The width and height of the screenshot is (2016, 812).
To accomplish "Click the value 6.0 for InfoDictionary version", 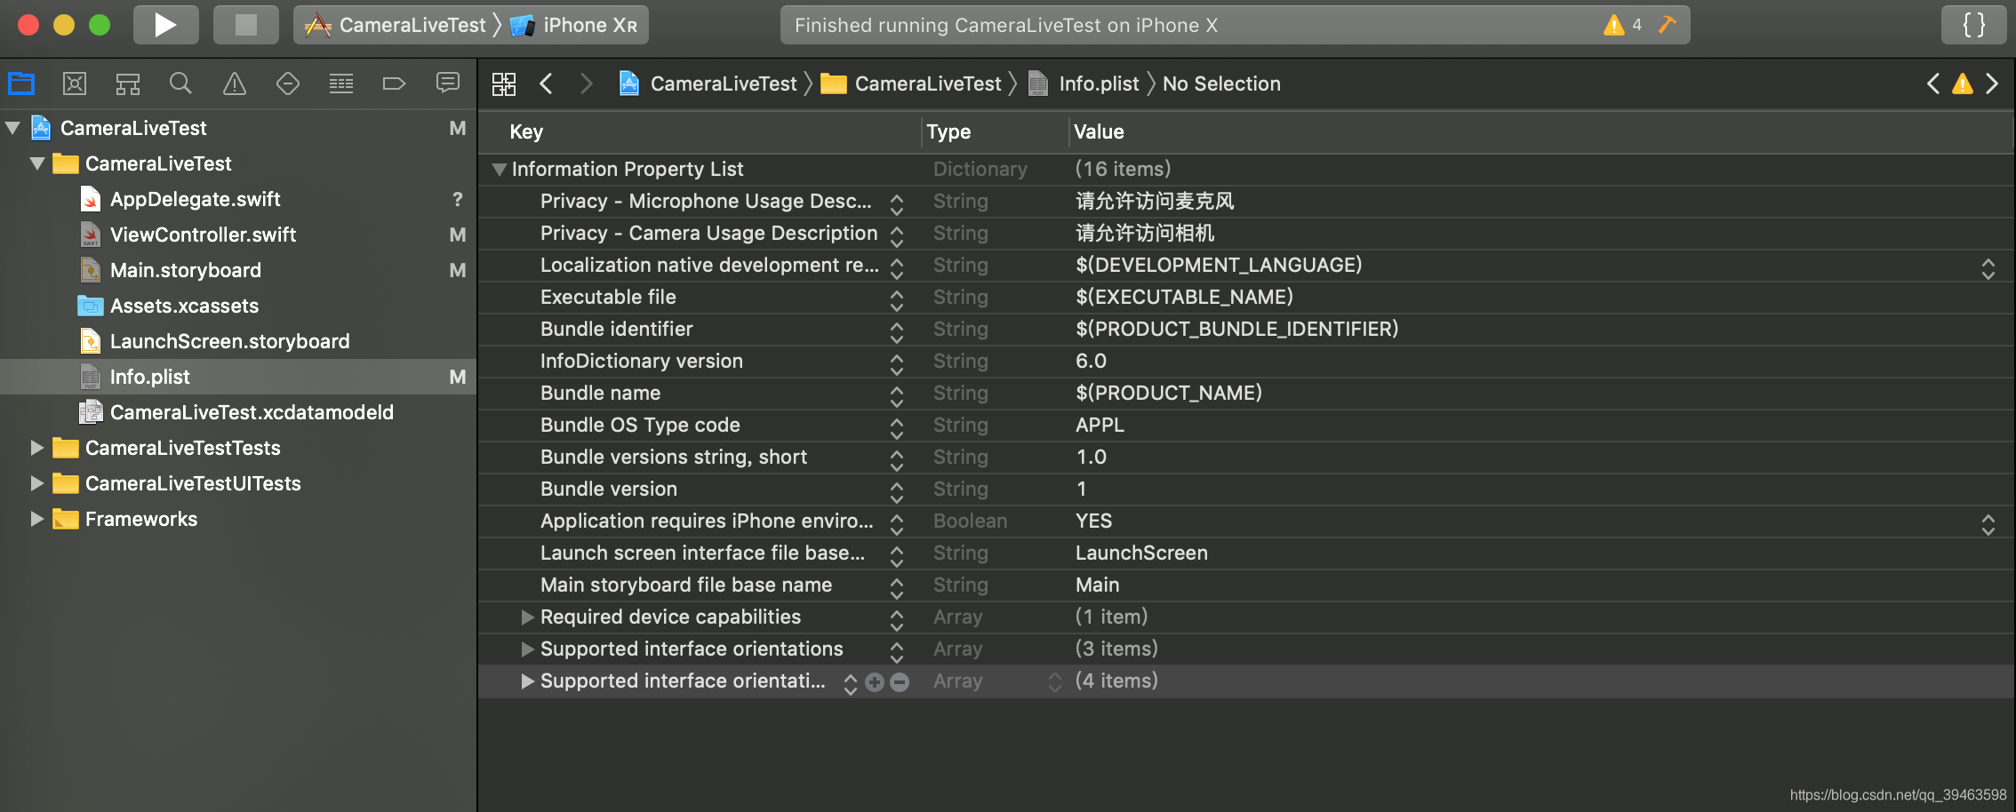I will 1091,361.
